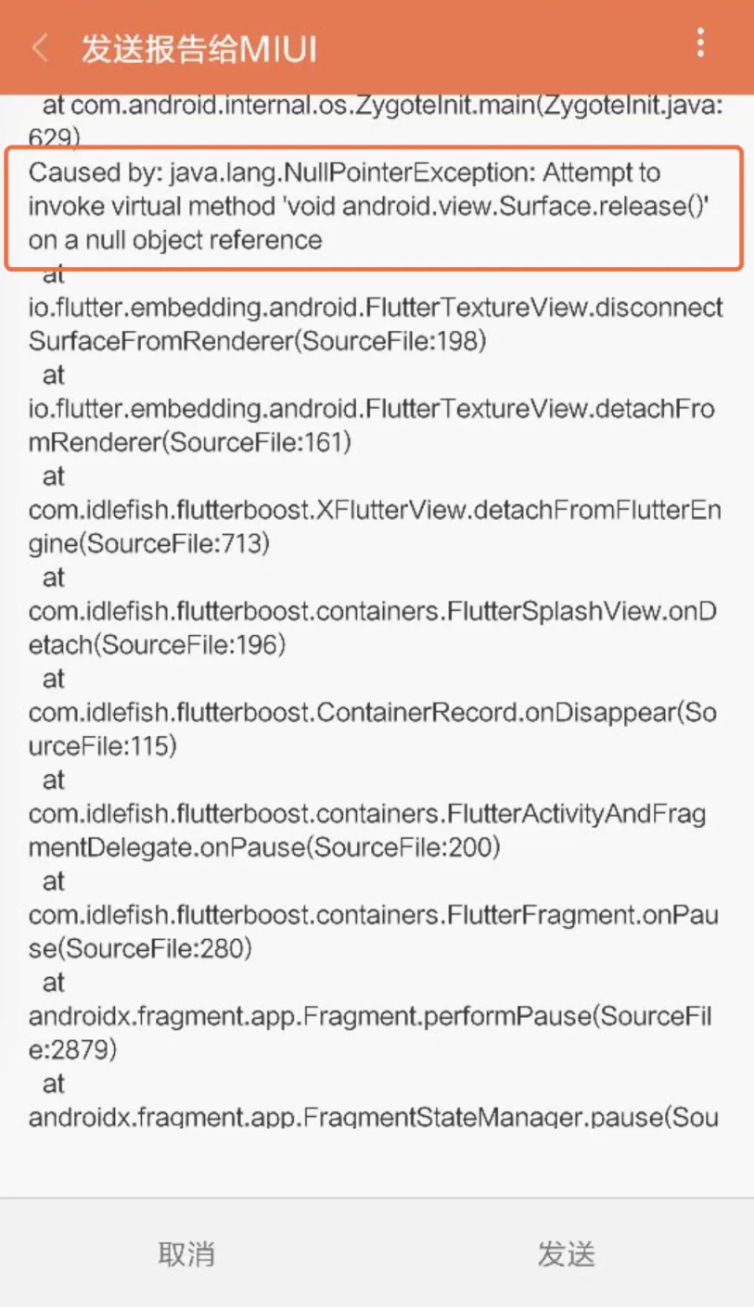Tap the back arrow in the header
Viewport: 754px width, 1307px height.
tap(40, 48)
